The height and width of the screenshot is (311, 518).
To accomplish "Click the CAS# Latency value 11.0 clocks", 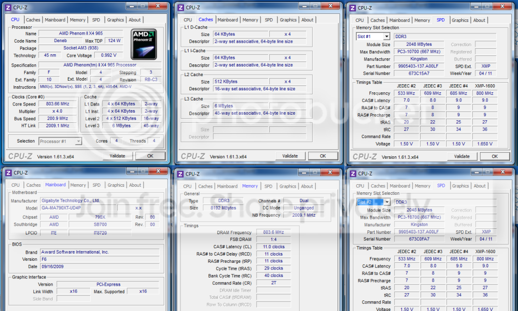I will (274, 247).
